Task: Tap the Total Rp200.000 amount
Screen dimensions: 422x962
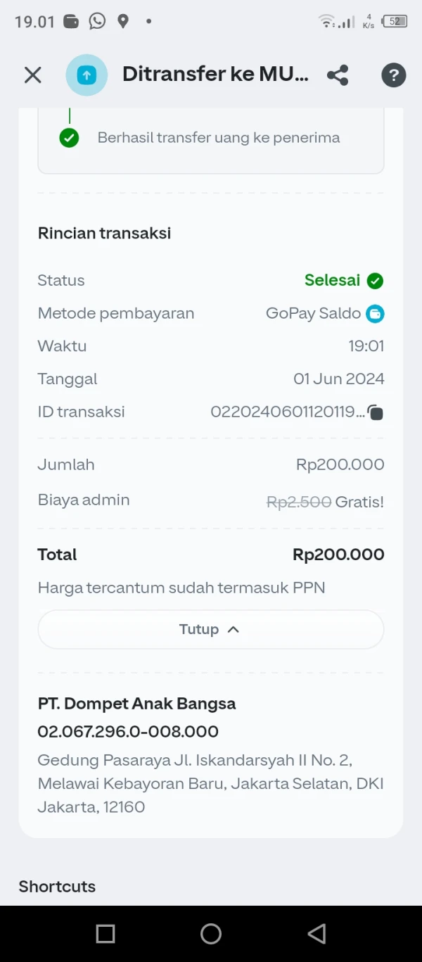Action: point(338,555)
